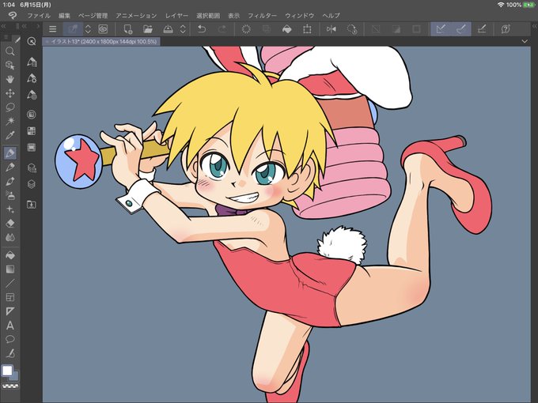This screenshot has height=403, width=538.
Task: Create new canvas from command bar
Action: click(127, 29)
